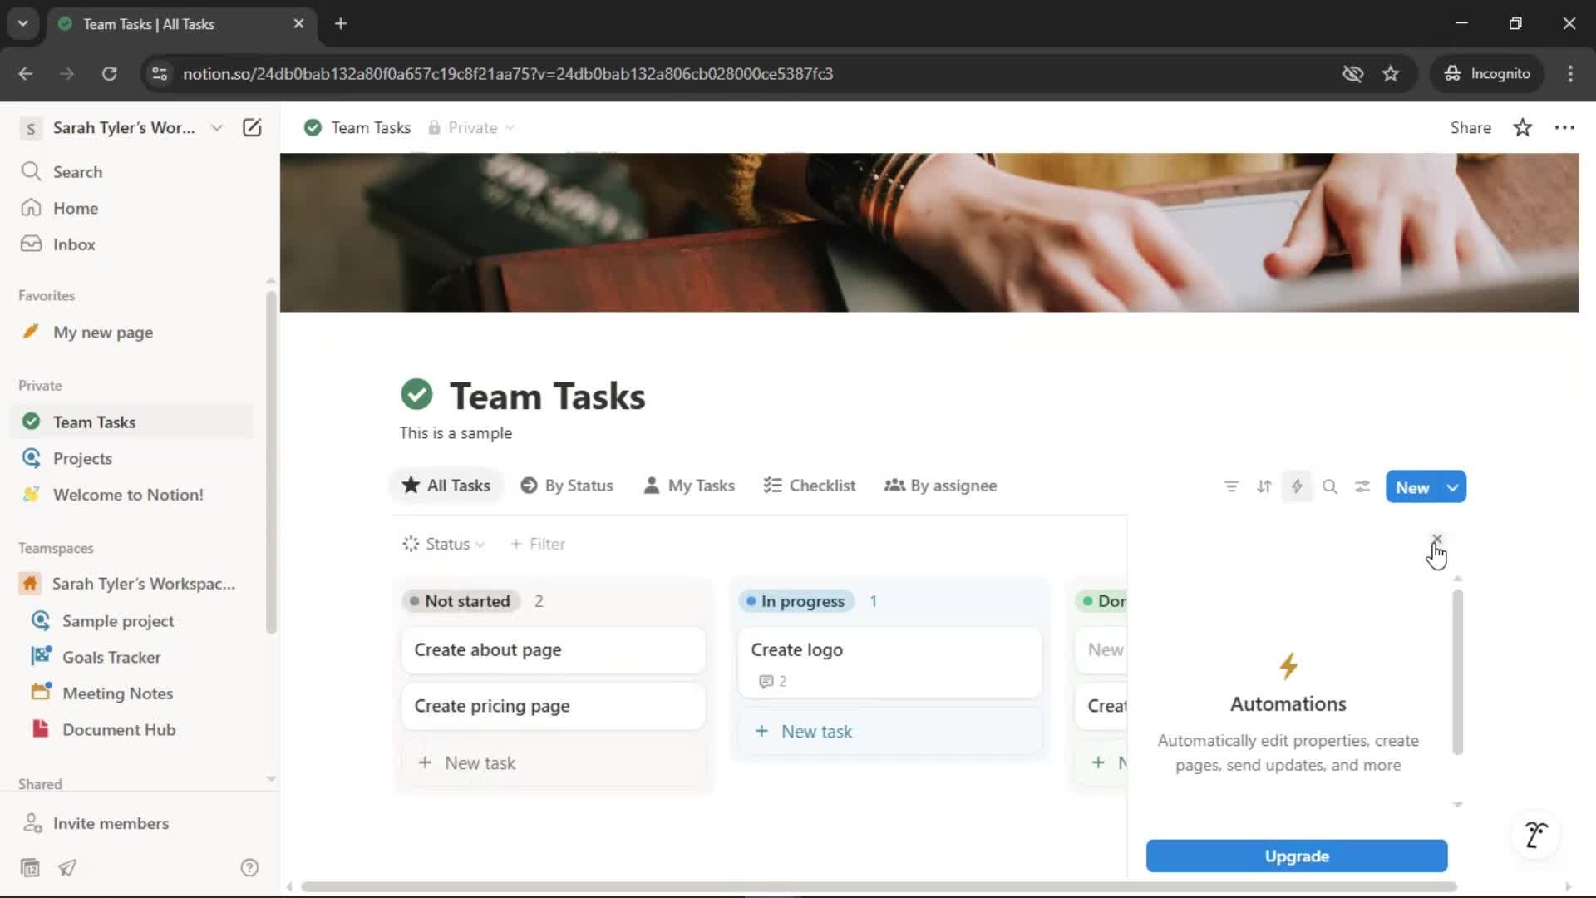1596x898 pixels.
Task: Click the Automations panel vertical scrollbar
Action: coord(1457,672)
